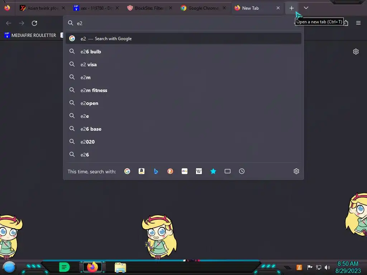List all tabs with the chevron
The width and height of the screenshot is (367, 275).
coord(306,8)
